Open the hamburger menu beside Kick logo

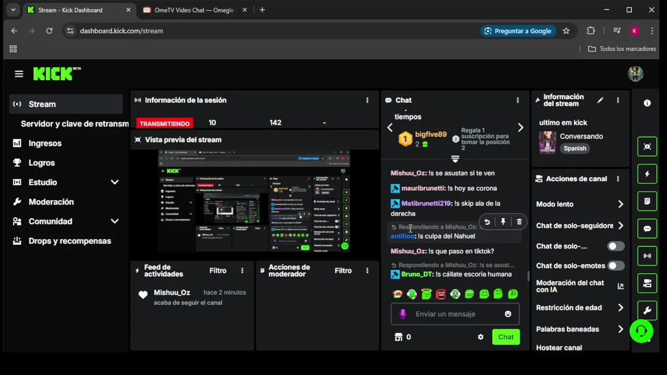[19, 74]
